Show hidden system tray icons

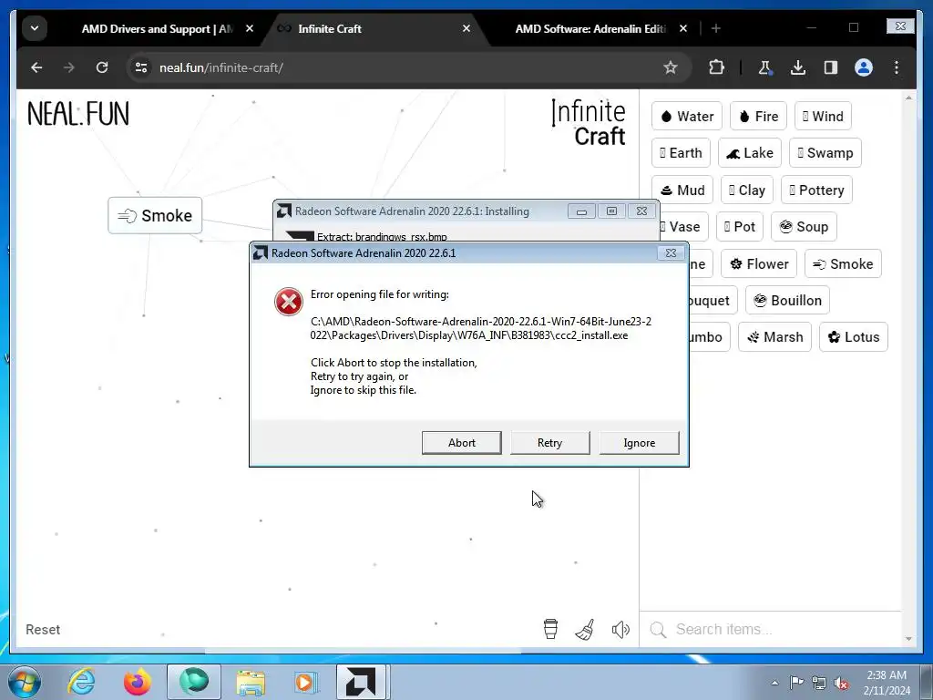[x=774, y=684]
